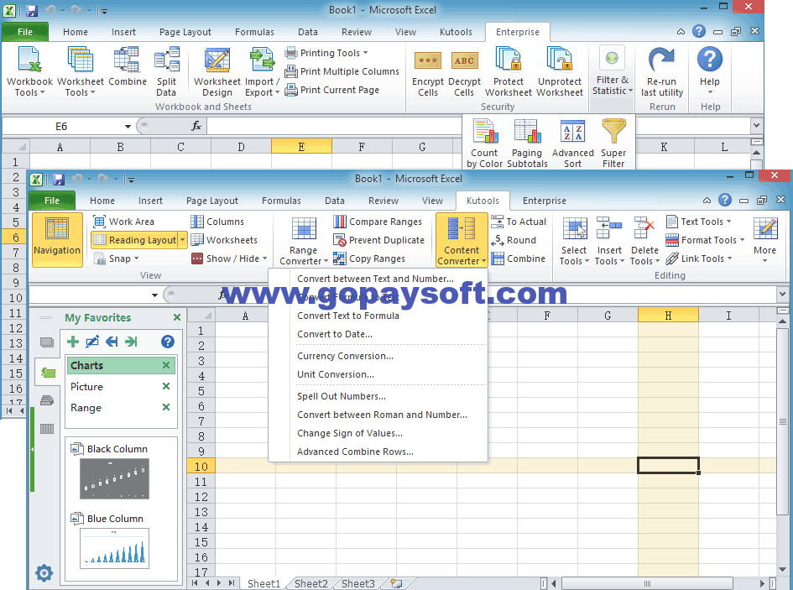The image size is (793, 590).
Task: Open Reading Layout dropdown arrow
Action: (x=183, y=240)
